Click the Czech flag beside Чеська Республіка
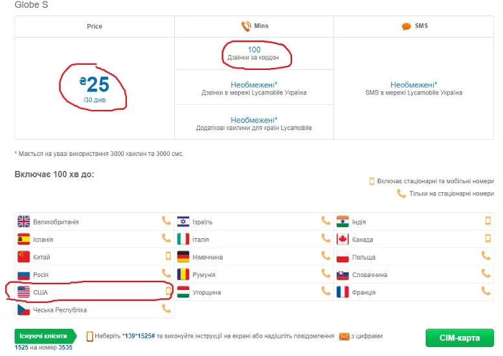503x356 pixels. (x=24, y=309)
